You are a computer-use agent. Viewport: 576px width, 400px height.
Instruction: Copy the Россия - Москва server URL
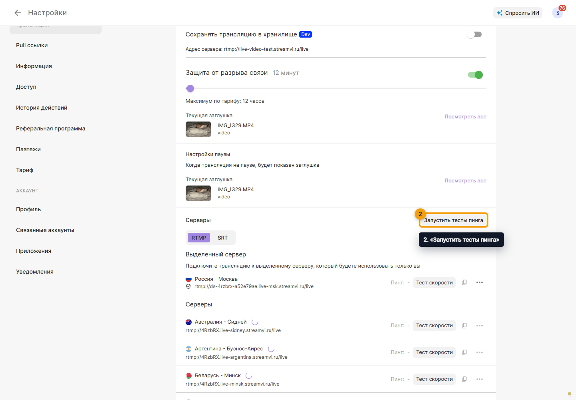464,282
